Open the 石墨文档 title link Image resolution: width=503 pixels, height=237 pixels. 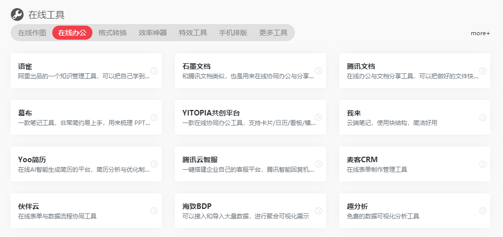(x=196, y=66)
